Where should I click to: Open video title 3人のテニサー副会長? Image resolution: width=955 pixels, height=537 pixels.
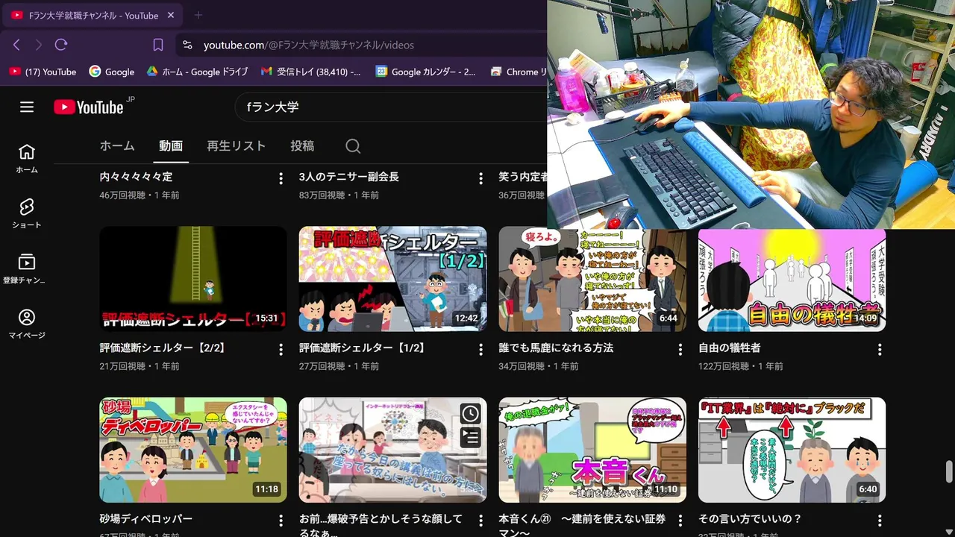349,177
